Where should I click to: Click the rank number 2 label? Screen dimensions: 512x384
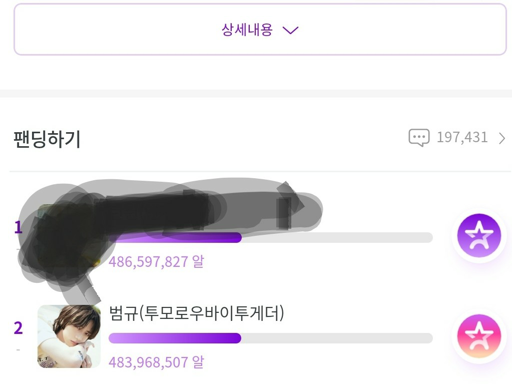click(x=18, y=328)
